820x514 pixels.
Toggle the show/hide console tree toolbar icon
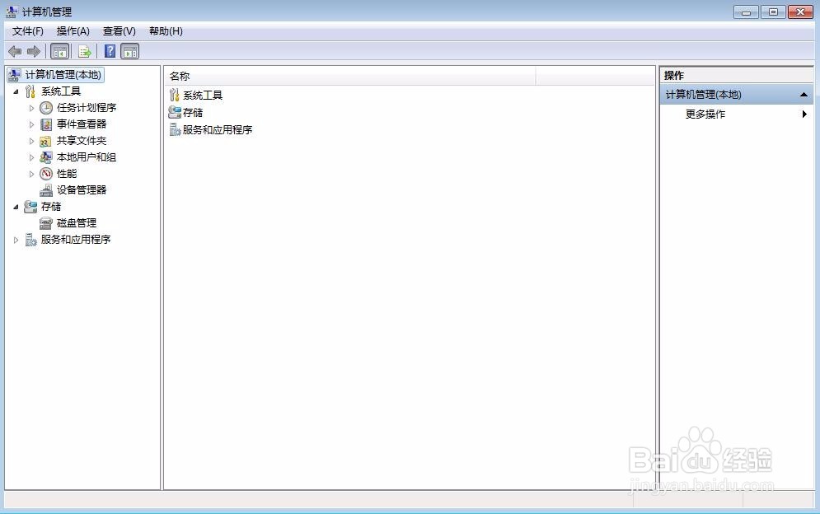(x=59, y=51)
